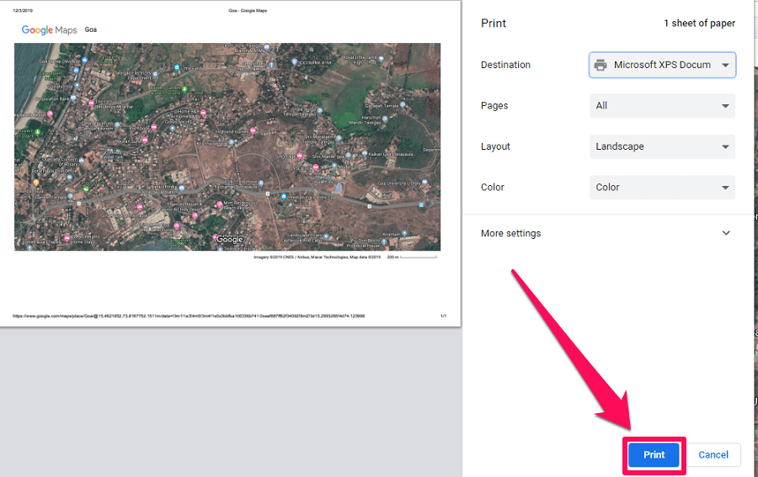Open the Pages dropdown set to All

[x=662, y=106]
